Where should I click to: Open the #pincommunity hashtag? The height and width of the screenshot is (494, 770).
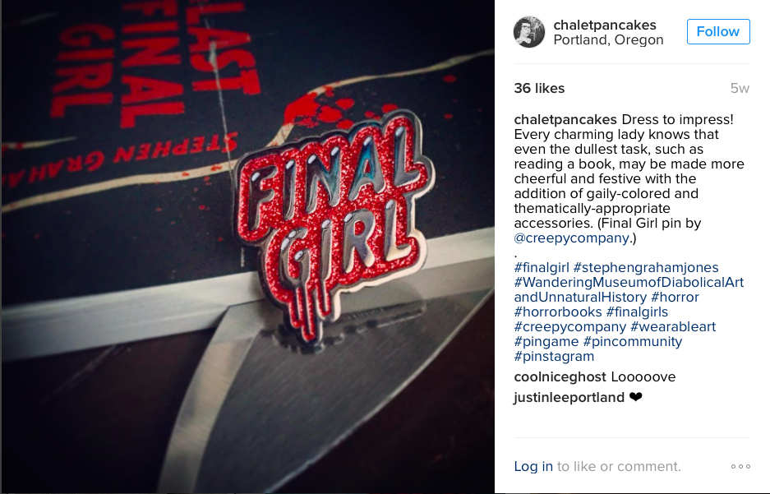633,341
